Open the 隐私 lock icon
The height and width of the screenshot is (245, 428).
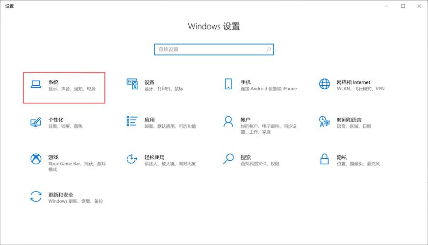pyautogui.click(x=324, y=159)
